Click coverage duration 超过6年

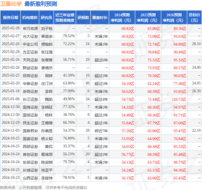click(101, 60)
